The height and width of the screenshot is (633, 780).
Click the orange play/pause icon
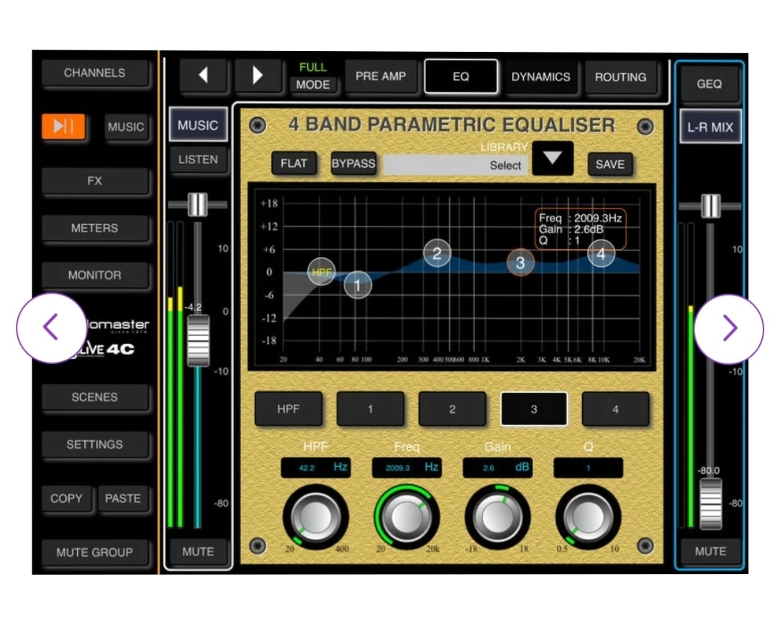pyautogui.click(x=63, y=127)
